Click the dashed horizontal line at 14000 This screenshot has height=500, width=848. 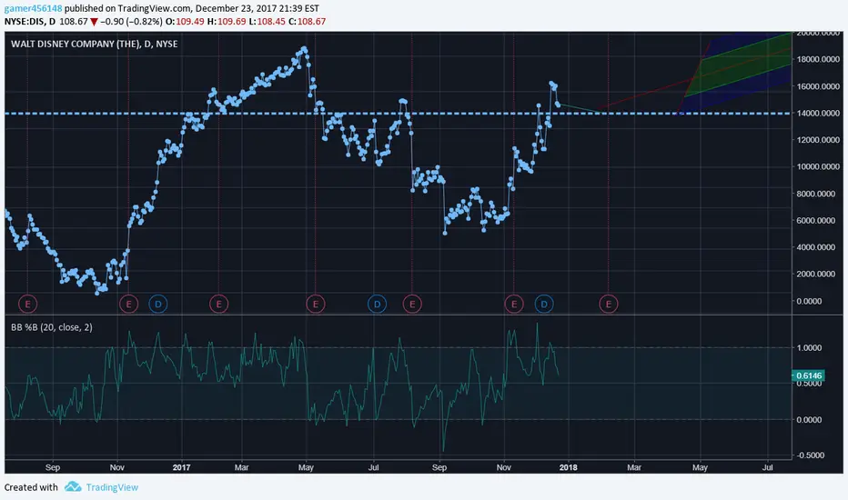coord(398,114)
